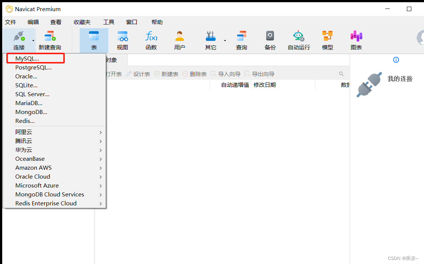The height and width of the screenshot is (264, 424).
Task: Choose MariaDB... connection type
Action: pos(54,103)
